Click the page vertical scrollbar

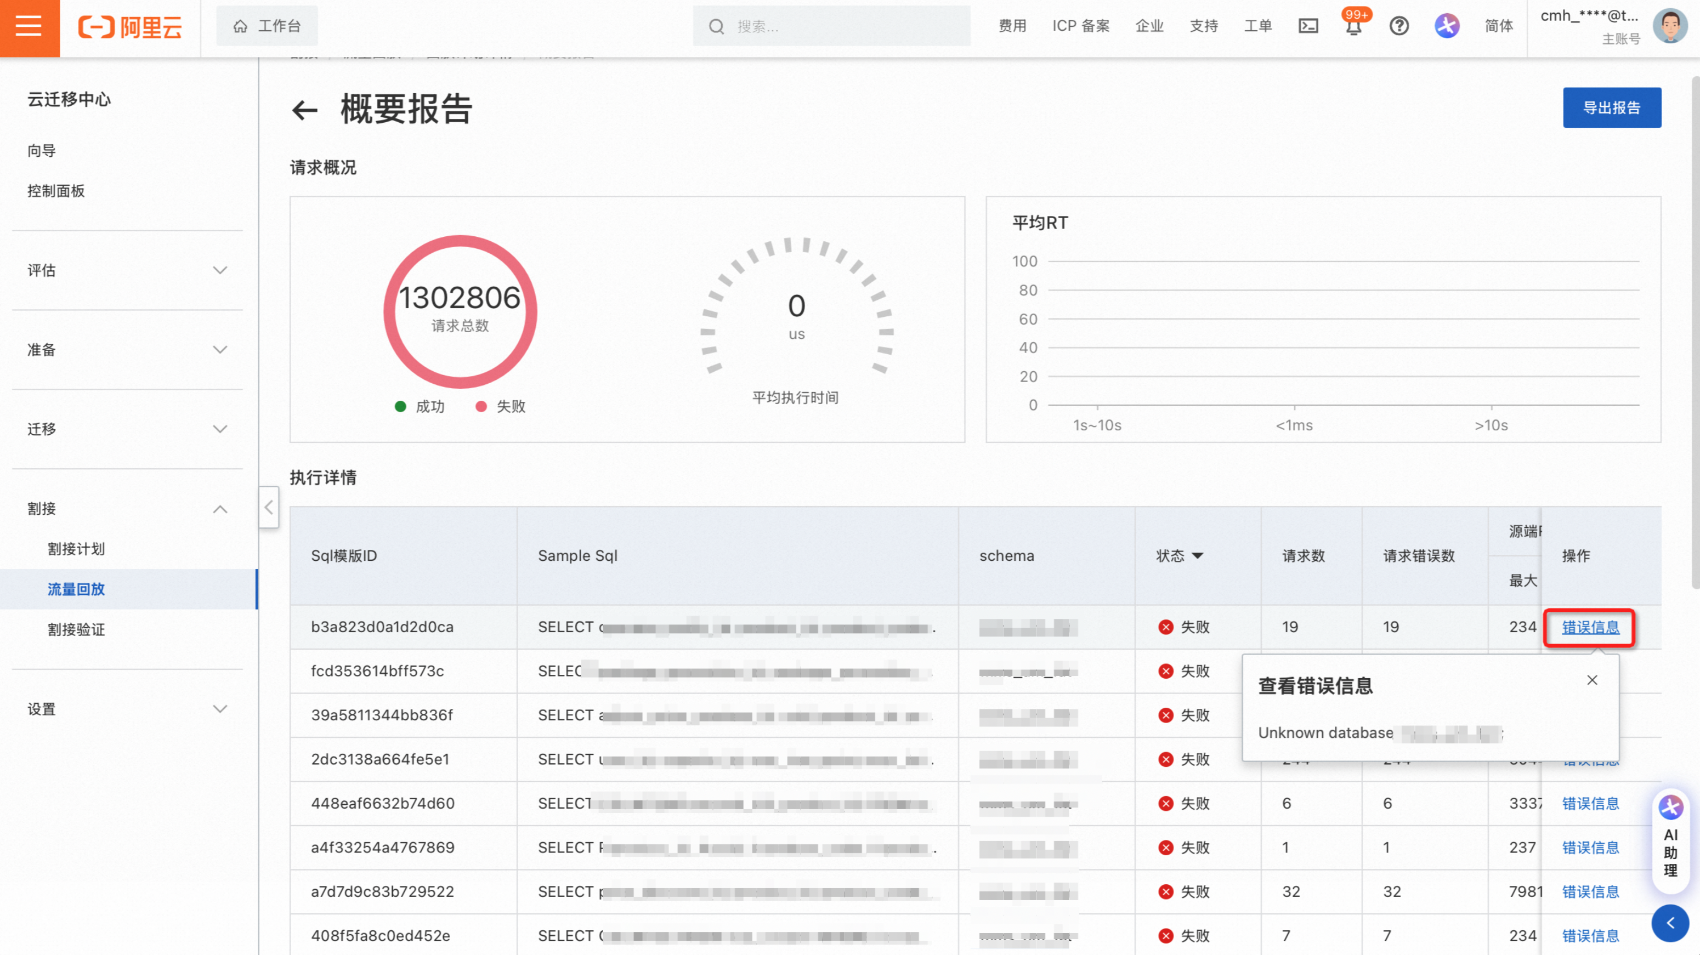coord(1695,332)
